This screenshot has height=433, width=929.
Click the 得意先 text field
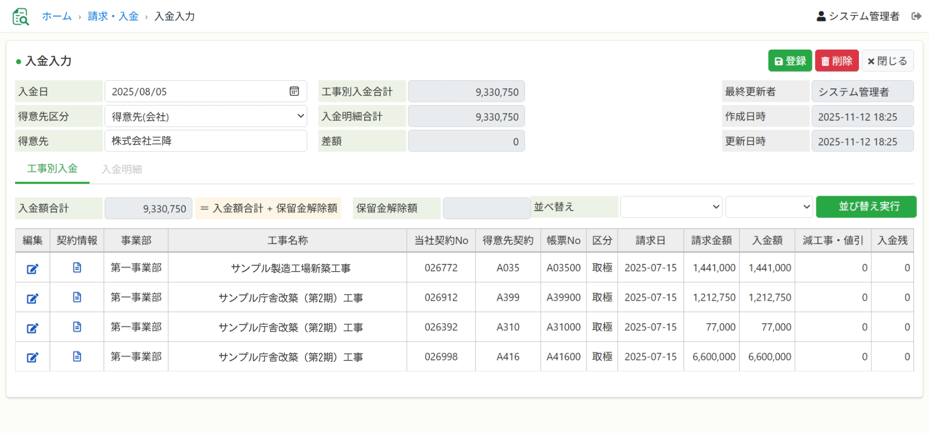206,141
